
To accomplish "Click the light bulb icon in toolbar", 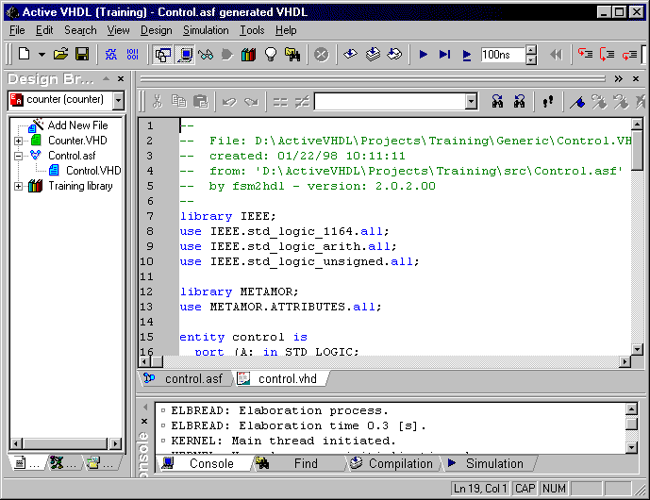I will click(271, 55).
